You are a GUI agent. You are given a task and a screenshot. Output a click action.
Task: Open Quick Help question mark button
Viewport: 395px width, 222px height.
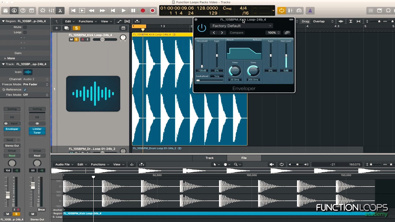tap(23, 10)
